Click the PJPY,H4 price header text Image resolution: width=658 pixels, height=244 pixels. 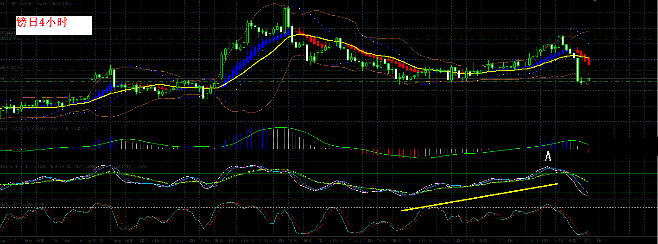pyautogui.click(x=38, y=3)
